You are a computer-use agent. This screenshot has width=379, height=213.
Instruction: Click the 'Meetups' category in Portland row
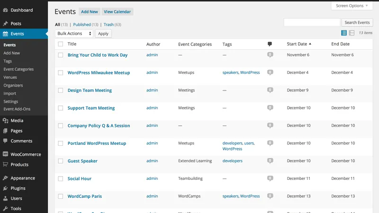[186, 143]
